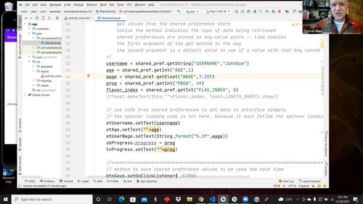Click the Resource Manager side tab
Screen dimensions: 363x204
click(x=20, y=46)
